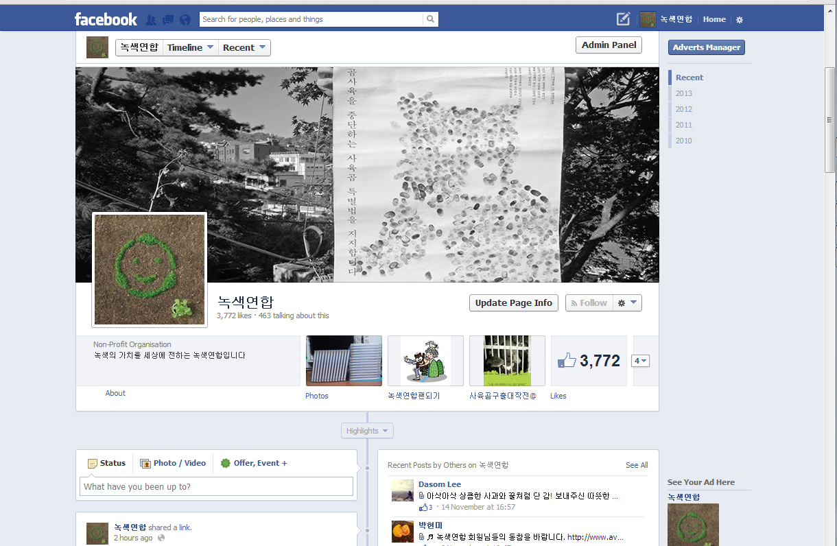Click the Facebook logo

[106, 19]
